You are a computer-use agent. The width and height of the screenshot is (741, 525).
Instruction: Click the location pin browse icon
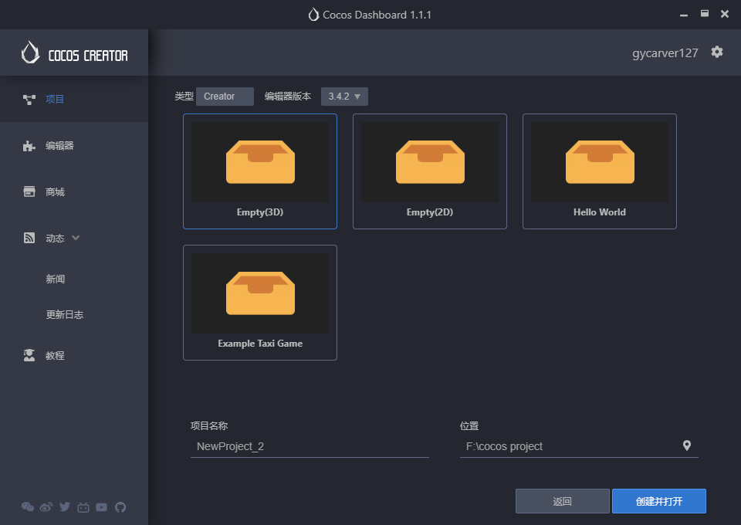(x=687, y=445)
